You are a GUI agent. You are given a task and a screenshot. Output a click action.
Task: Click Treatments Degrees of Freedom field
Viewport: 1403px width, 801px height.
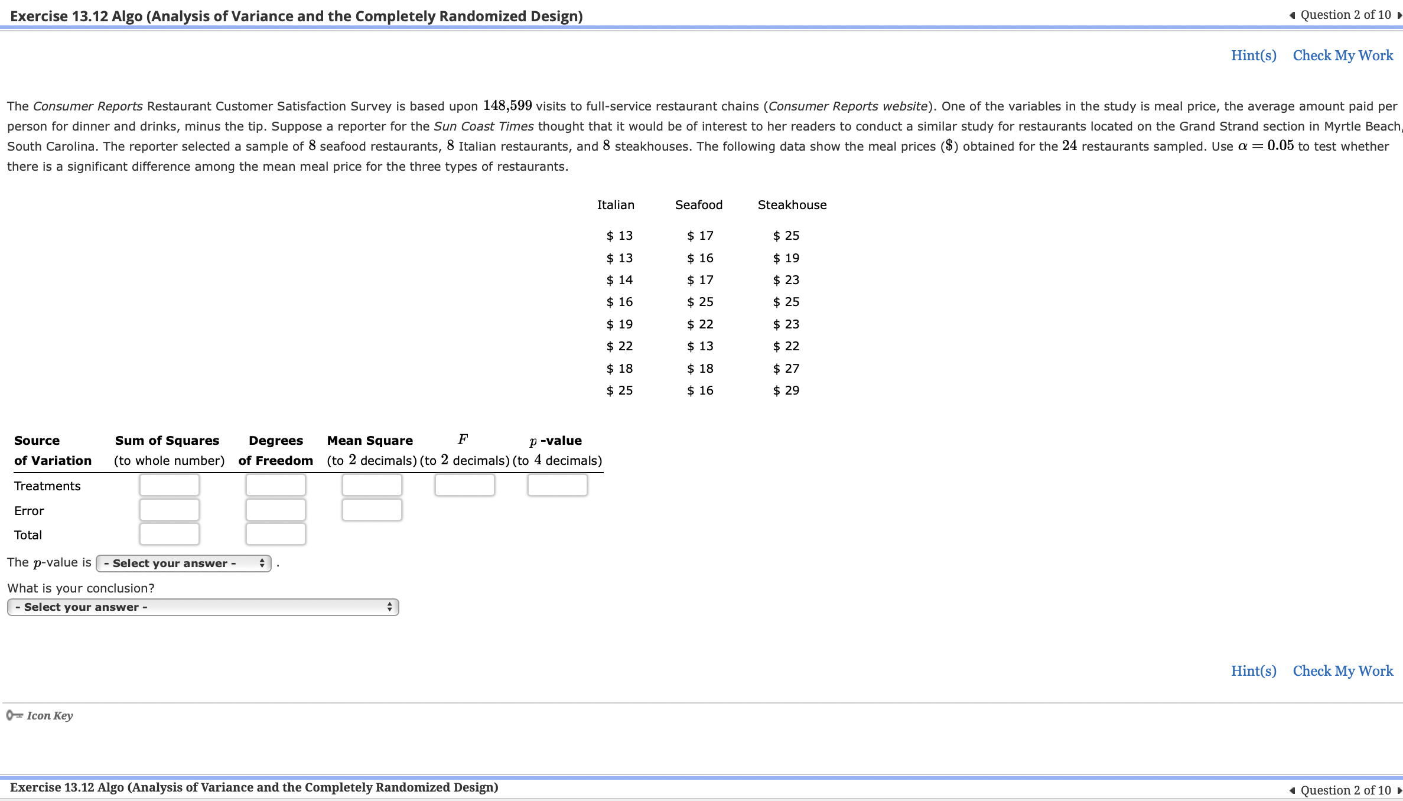[275, 484]
